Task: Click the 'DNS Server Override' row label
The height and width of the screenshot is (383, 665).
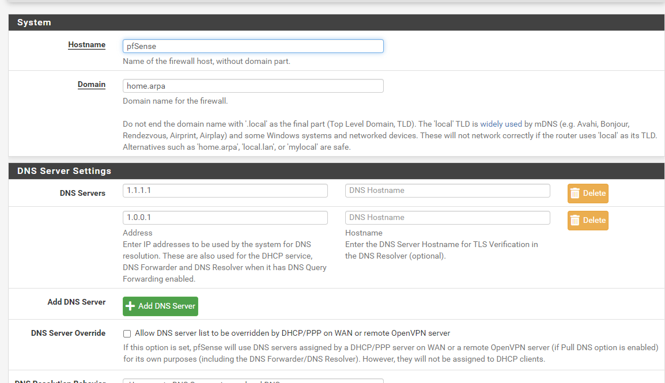Action: (x=68, y=333)
